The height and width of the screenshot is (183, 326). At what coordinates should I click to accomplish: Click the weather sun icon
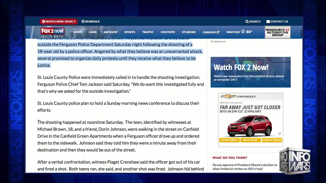point(243,32)
